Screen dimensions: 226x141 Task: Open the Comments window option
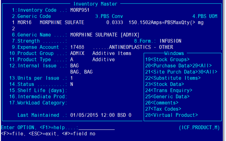(162, 103)
